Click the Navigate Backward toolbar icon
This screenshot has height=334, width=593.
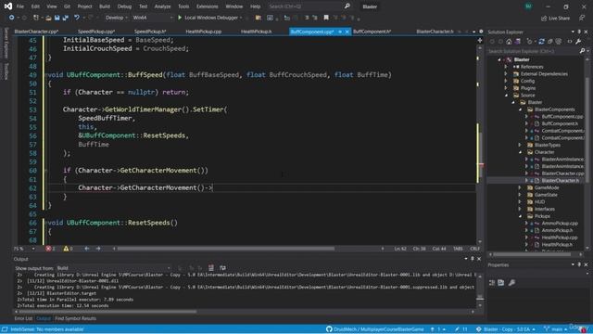[12, 18]
